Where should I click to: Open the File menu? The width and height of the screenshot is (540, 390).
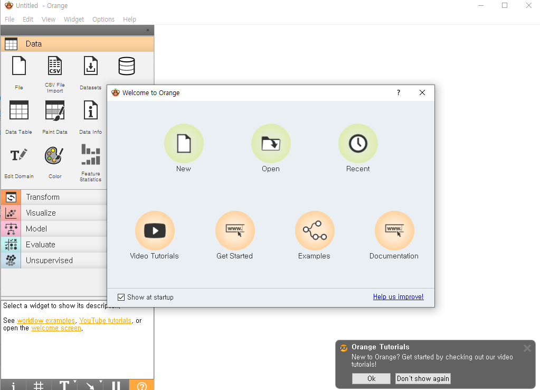(10, 20)
